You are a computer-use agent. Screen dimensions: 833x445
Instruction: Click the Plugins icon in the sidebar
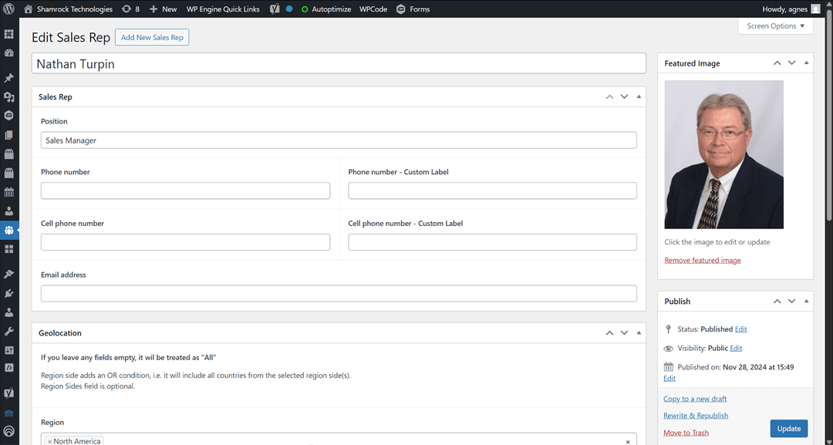tap(10, 292)
